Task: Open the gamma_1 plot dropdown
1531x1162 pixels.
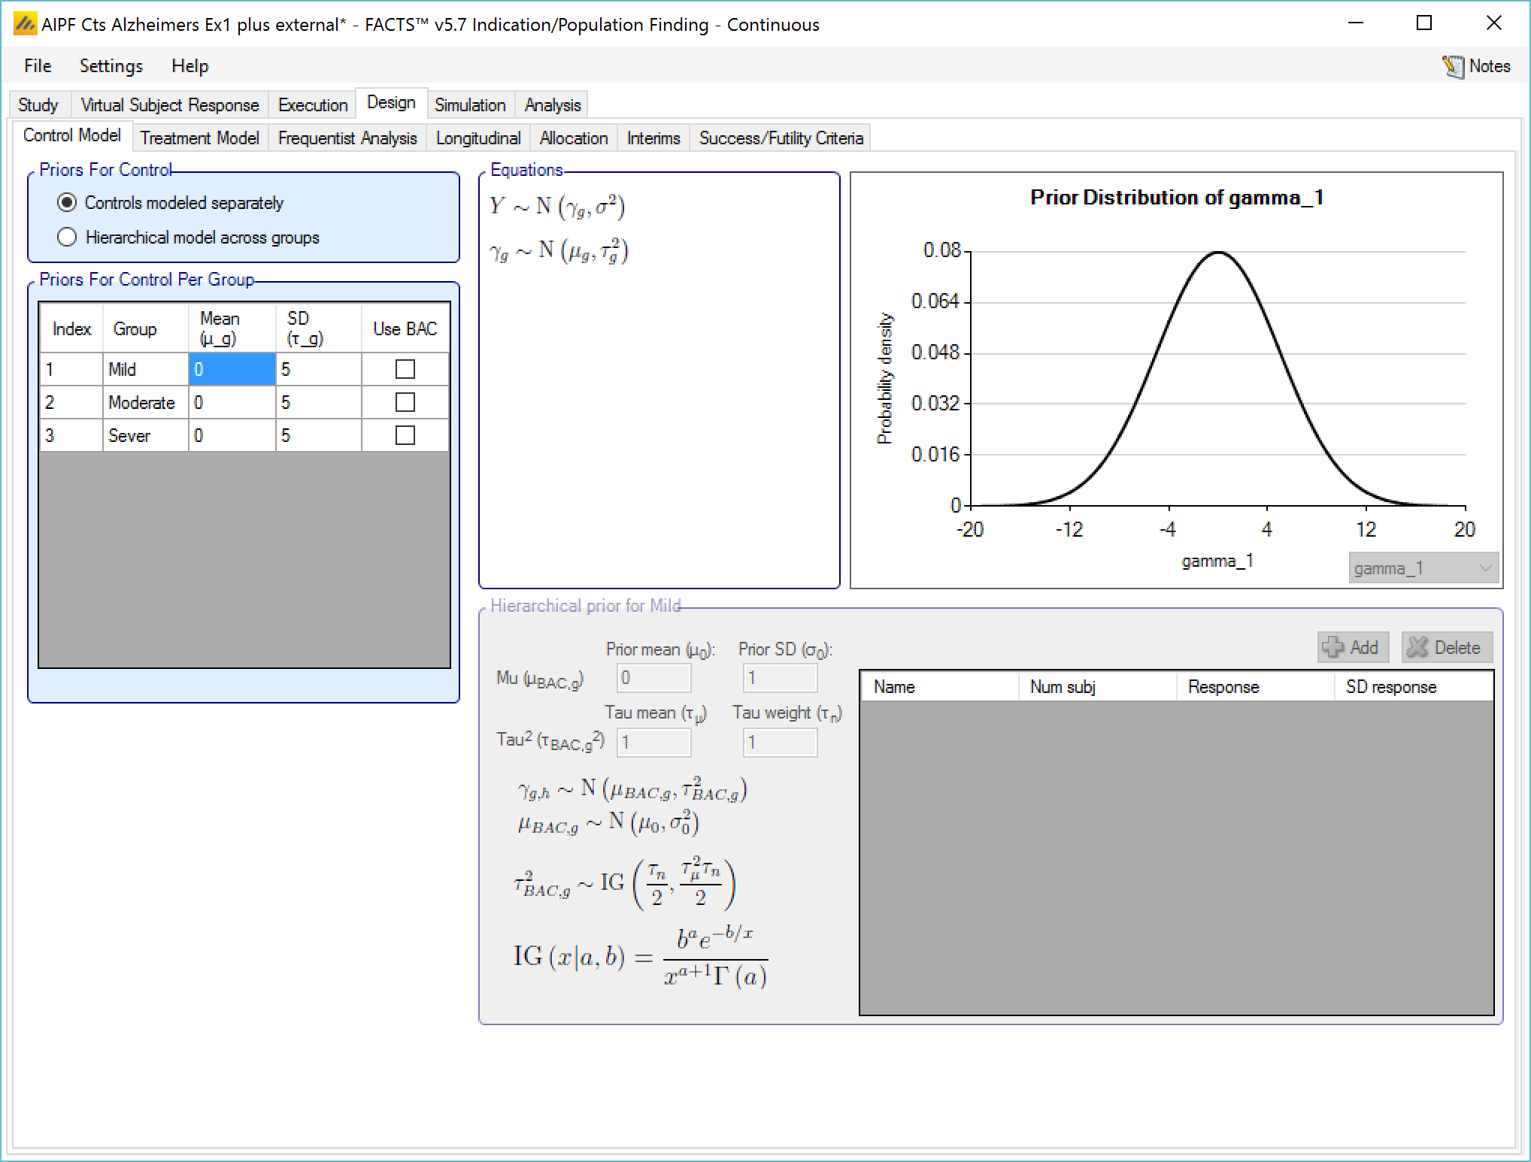Action: 1423,568
